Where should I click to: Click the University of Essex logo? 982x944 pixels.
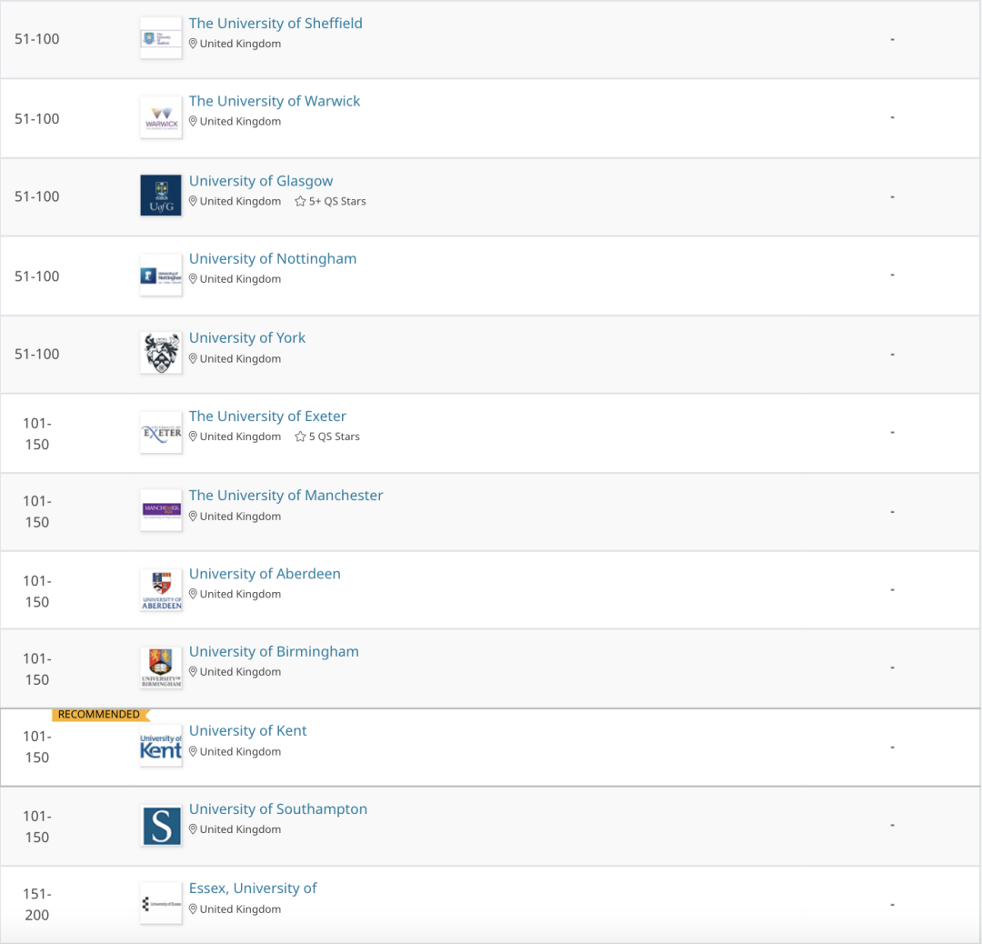161,904
